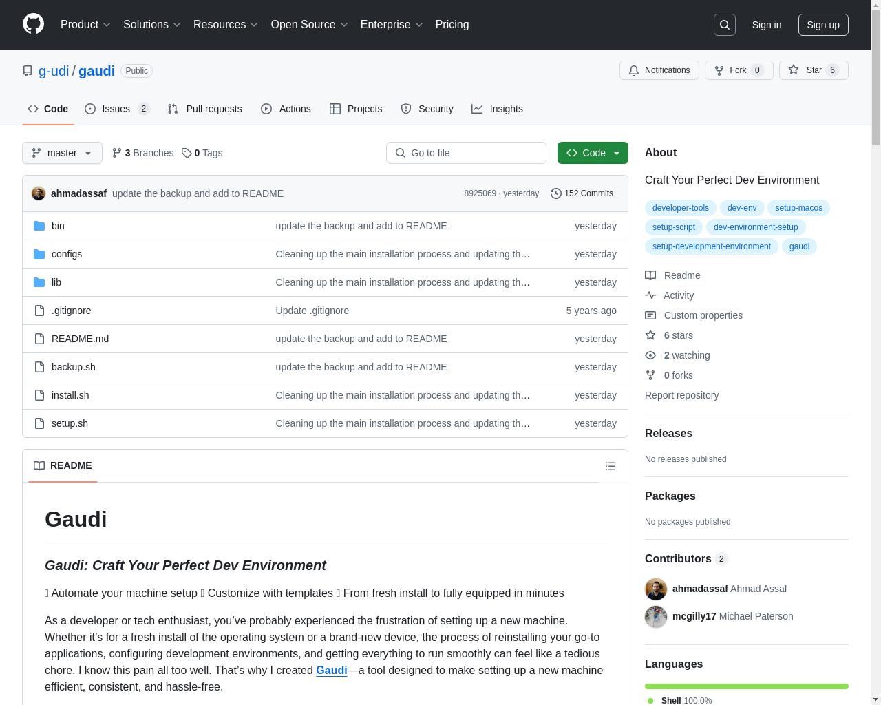Click the setup.sh file icon
Image resolution: width=881 pixels, height=705 pixels.
point(39,423)
